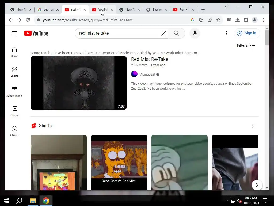Open the Dead Bart Vs Red Mist short
Screen dimensions: 274x206
click(x=119, y=163)
